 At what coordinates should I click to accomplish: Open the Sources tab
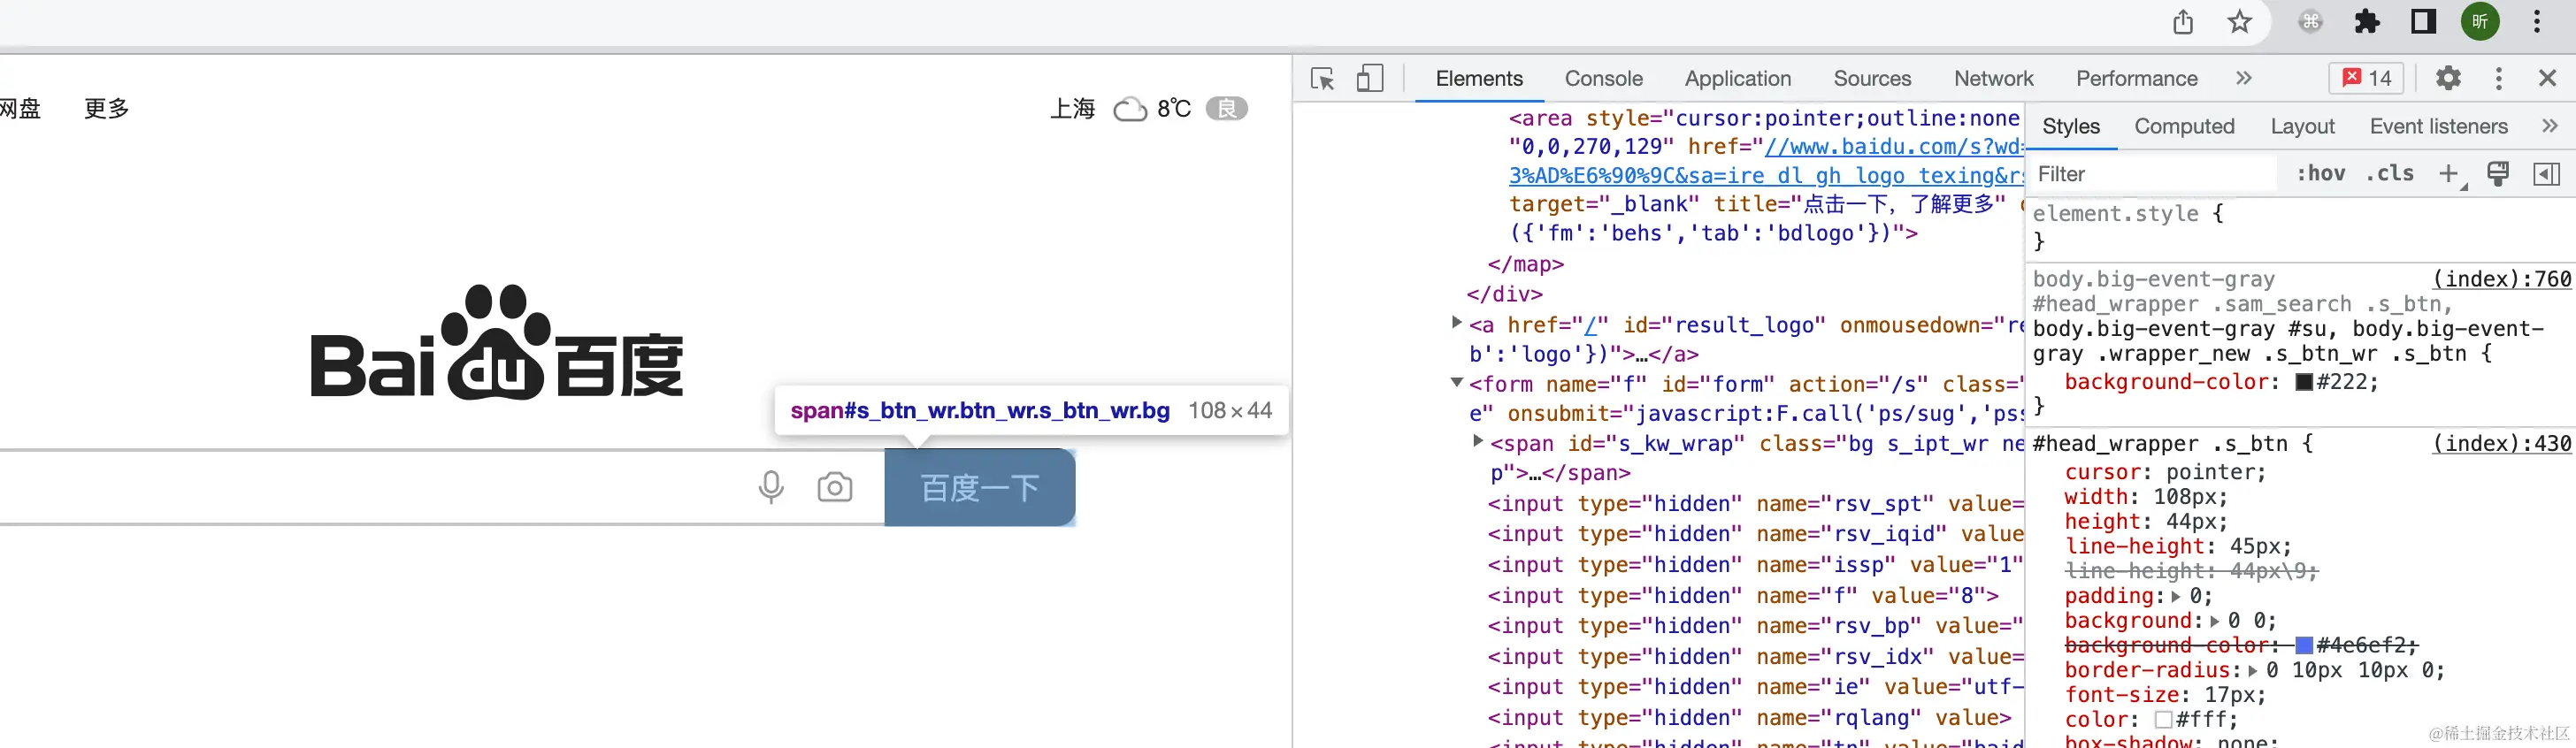coord(1872,78)
